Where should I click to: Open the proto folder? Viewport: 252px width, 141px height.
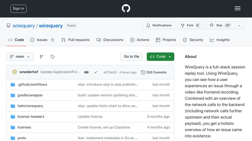coord(22,138)
